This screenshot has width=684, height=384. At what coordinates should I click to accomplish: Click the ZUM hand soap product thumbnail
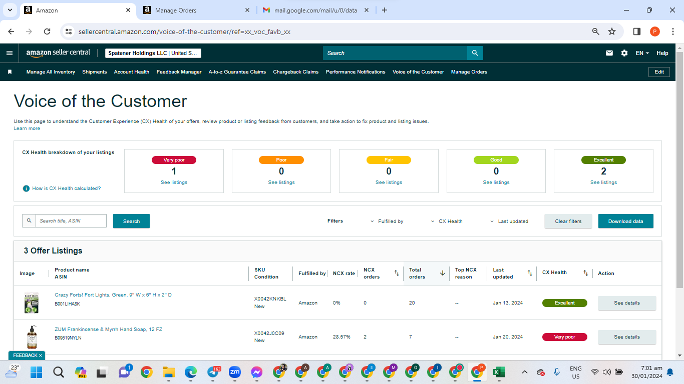(32, 337)
